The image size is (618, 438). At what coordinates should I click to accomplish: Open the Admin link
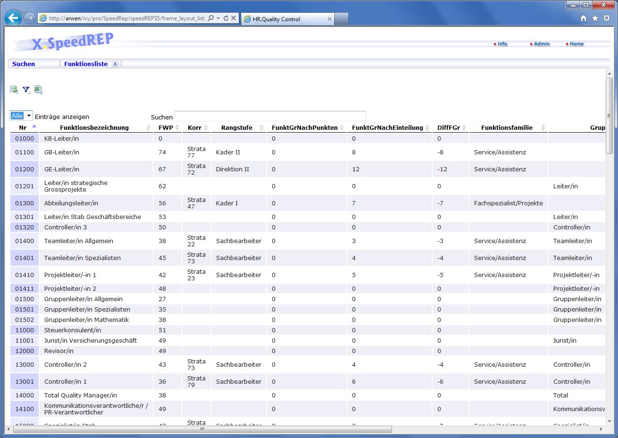pos(542,43)
